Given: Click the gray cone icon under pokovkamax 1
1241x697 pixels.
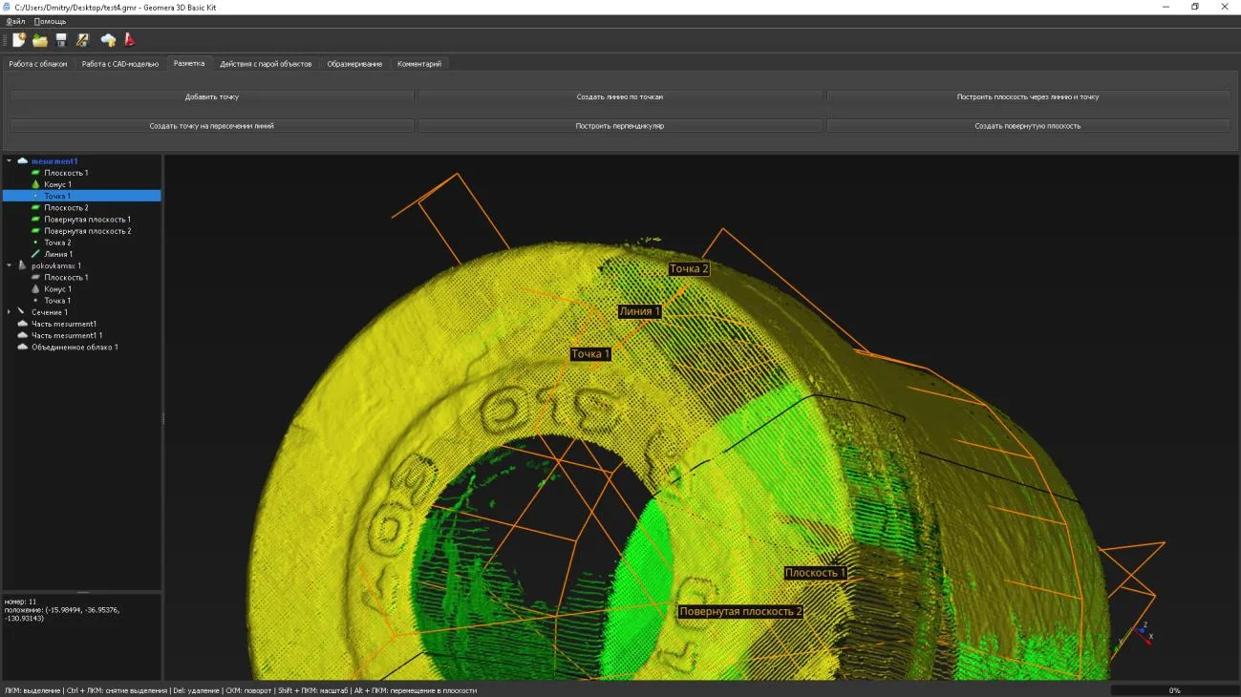Looking at the screenshot, I should click(36, 288).
